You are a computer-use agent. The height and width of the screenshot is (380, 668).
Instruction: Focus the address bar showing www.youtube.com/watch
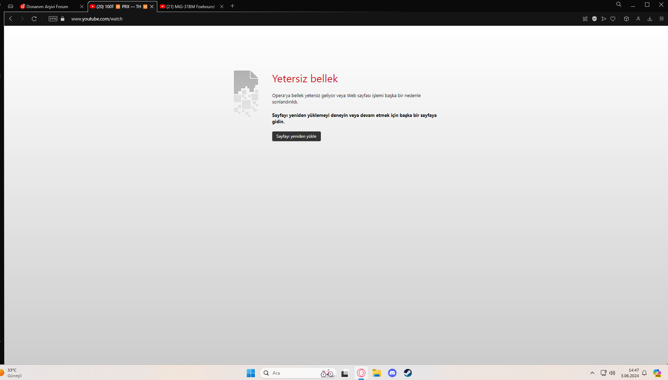click(97, 19)
